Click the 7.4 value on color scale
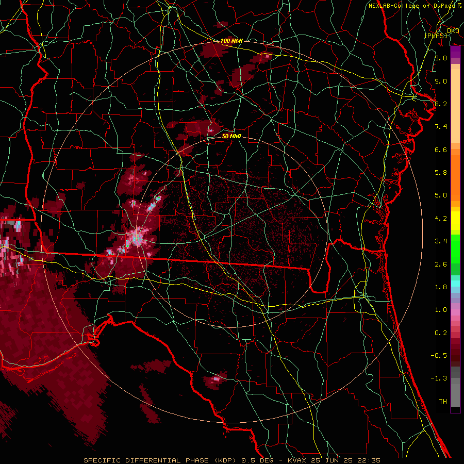This screenshot has height=464, width=464. coord(441,127)
